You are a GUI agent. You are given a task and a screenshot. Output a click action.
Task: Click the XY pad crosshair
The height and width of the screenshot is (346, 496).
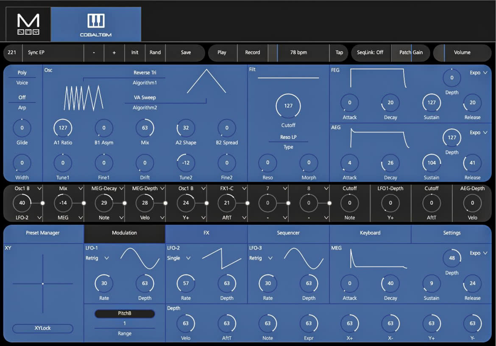coord(43,283)
